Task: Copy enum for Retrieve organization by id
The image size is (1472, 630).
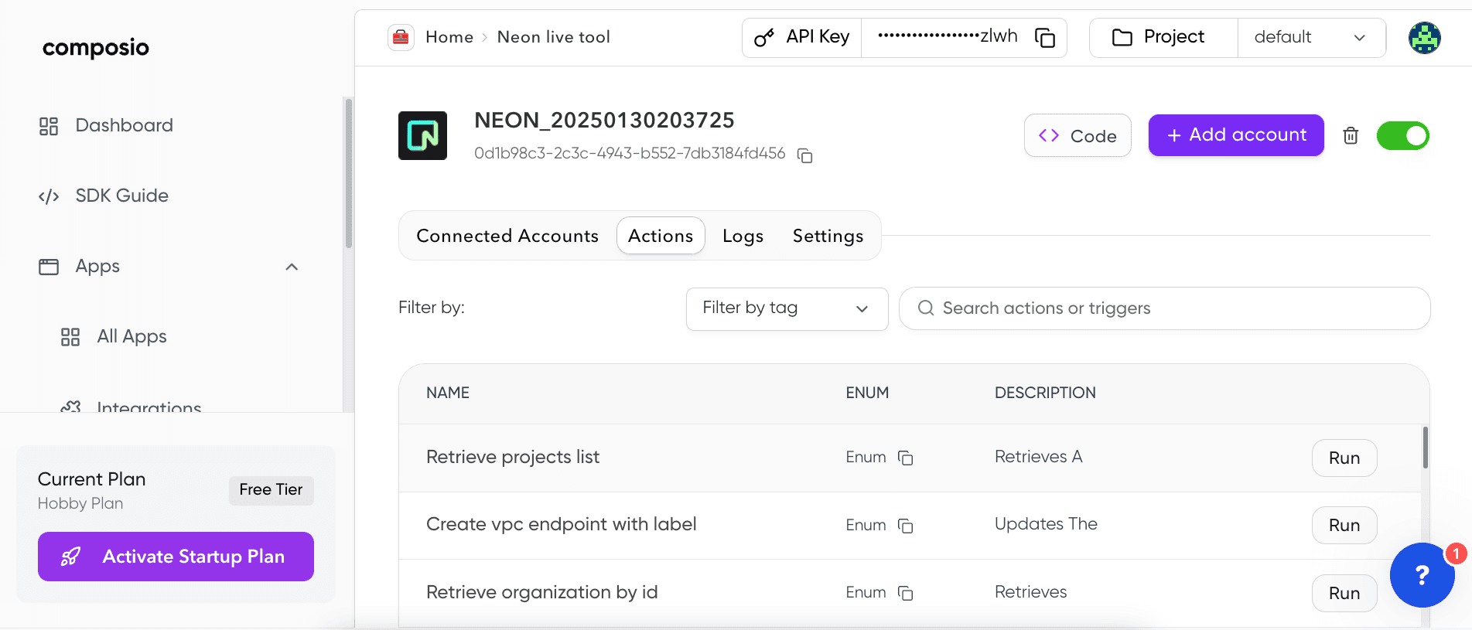Action: 905,593
